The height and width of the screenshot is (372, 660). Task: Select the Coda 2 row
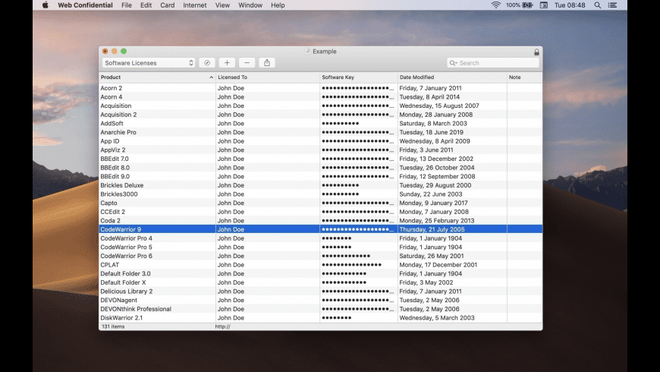tap(321, 221)
